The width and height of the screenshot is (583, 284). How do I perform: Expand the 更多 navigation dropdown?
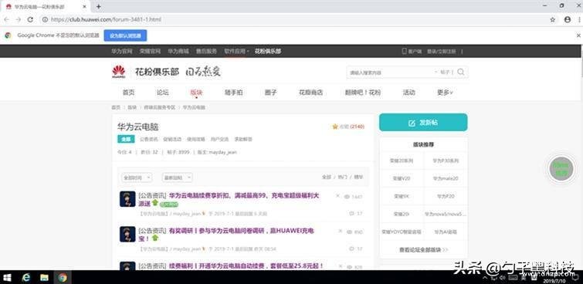tap(445, 93)
